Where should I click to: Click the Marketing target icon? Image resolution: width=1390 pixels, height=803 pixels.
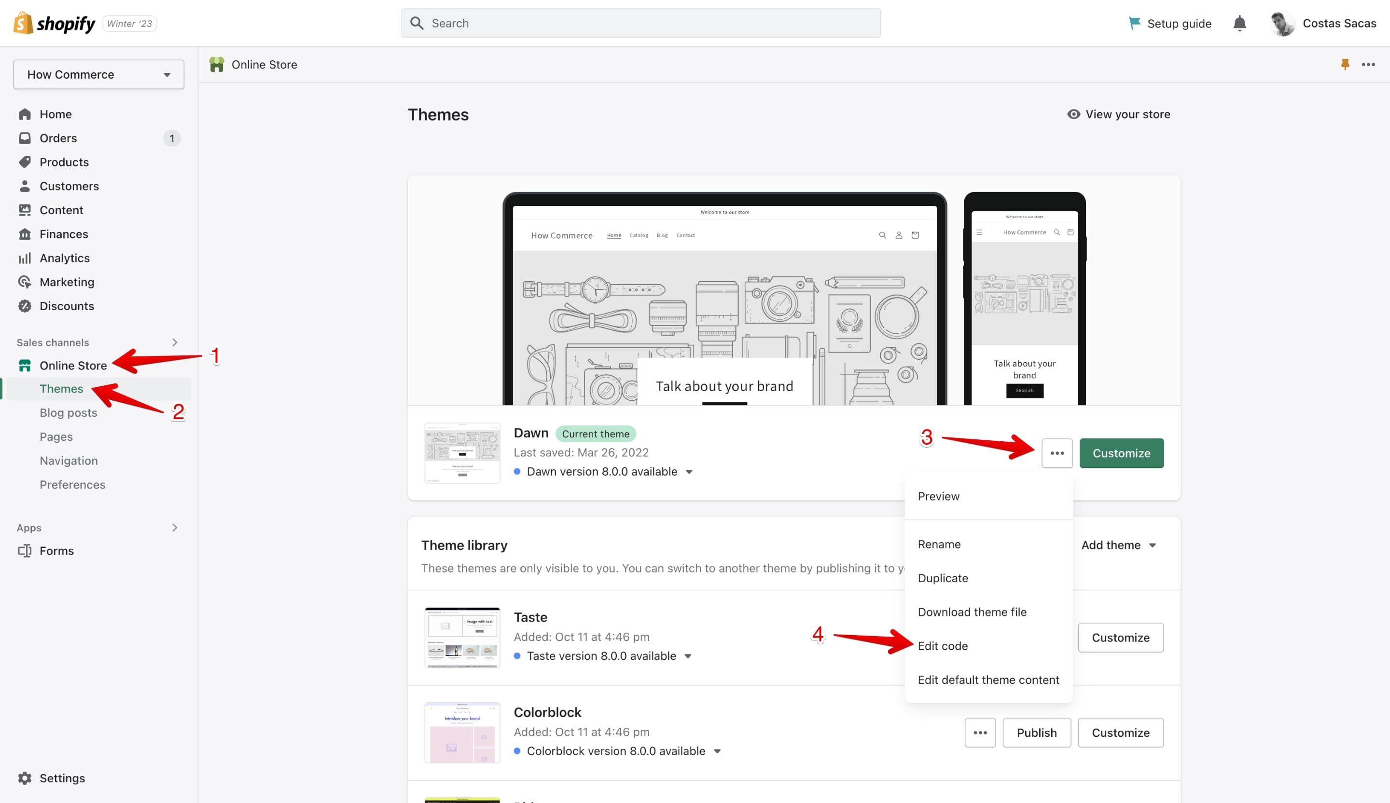coord(25,282)
